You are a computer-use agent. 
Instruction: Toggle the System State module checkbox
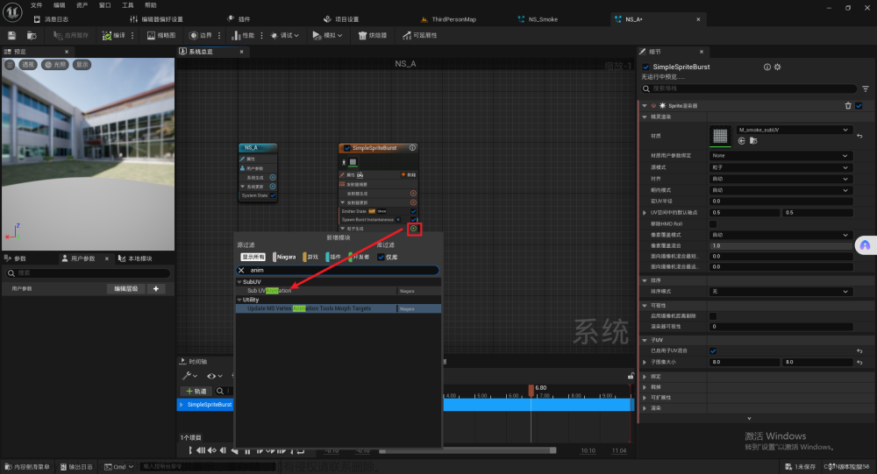pyautogui.click(x=273, y=195)
